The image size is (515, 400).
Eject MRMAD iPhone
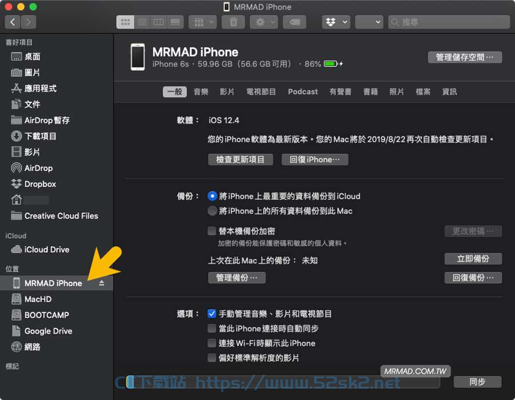tap(101, 283)
